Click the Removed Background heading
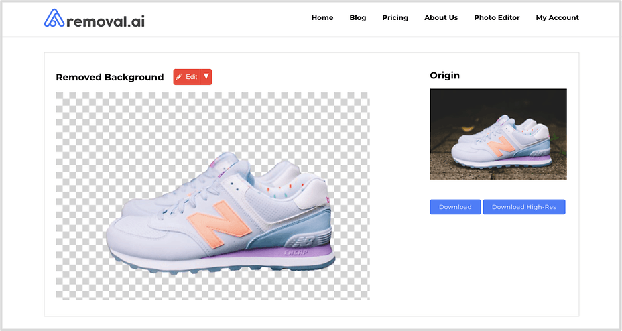Image resolution: width=622 pixels, height=331 pixels. point(109,77)
